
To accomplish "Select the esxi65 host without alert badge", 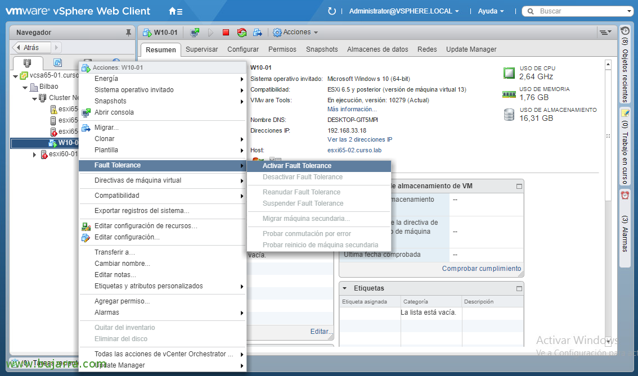I will (64, 120).
